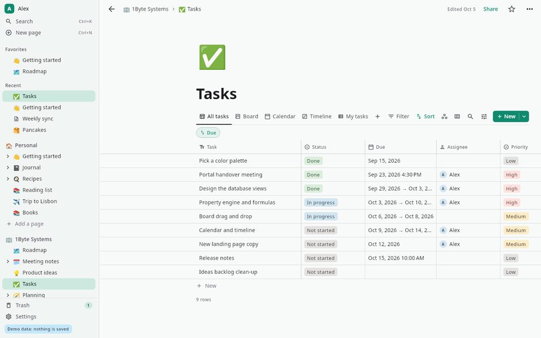
Task: Open the dropdown arrow beside New button
Action: pos(524,117)
